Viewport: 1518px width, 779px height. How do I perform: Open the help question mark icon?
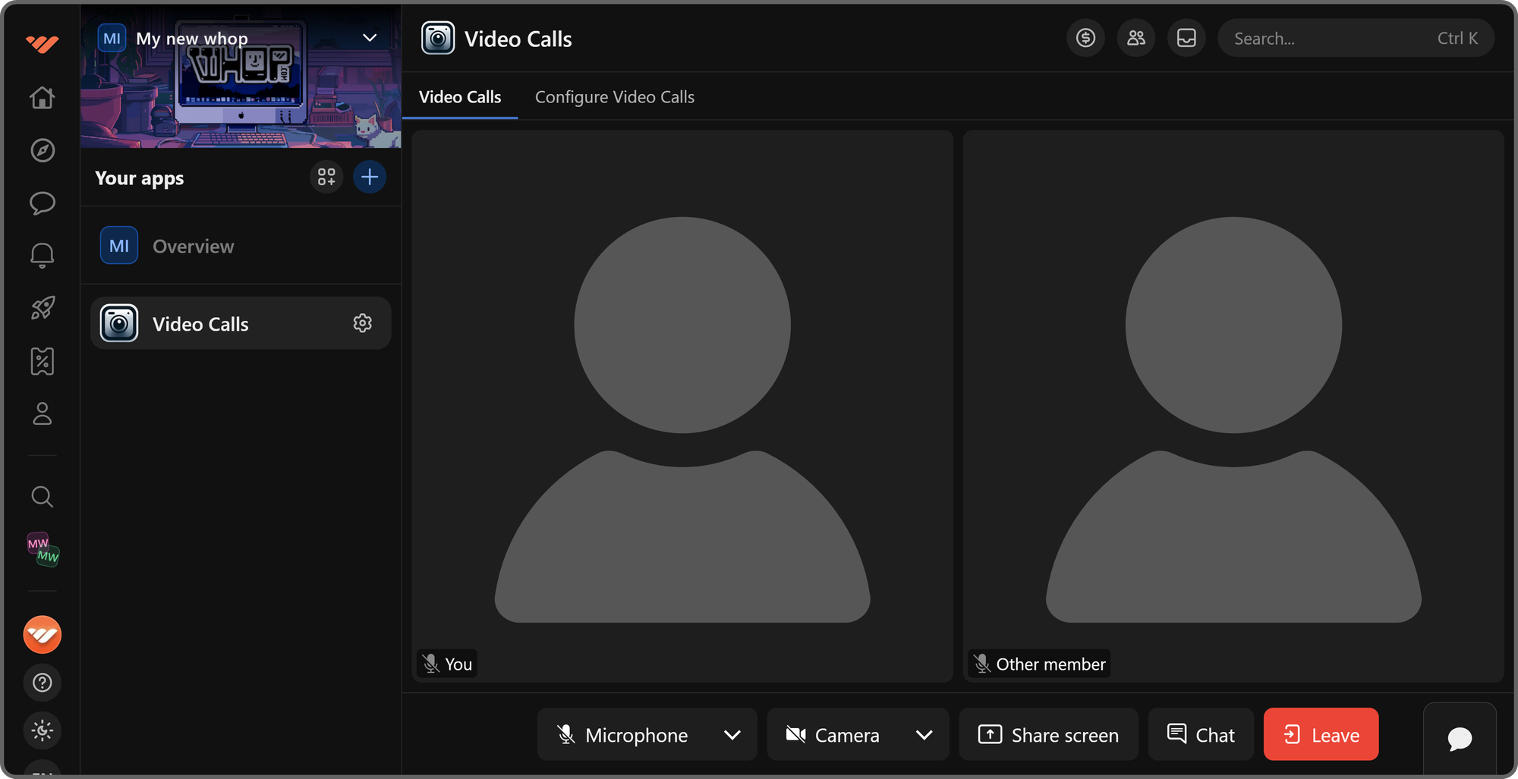tap(43, 682)
